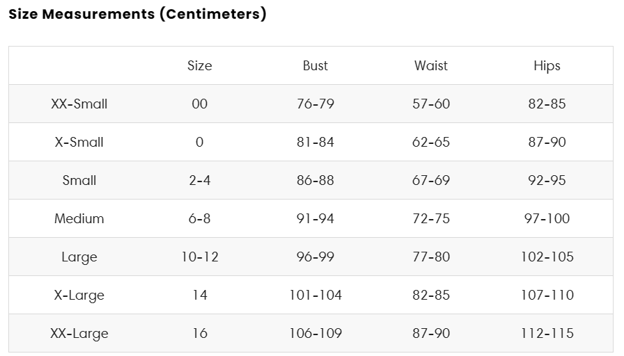Select the 6-8 size cell
624x356 pixels.
pyautogui.click(x=199, y=218)
